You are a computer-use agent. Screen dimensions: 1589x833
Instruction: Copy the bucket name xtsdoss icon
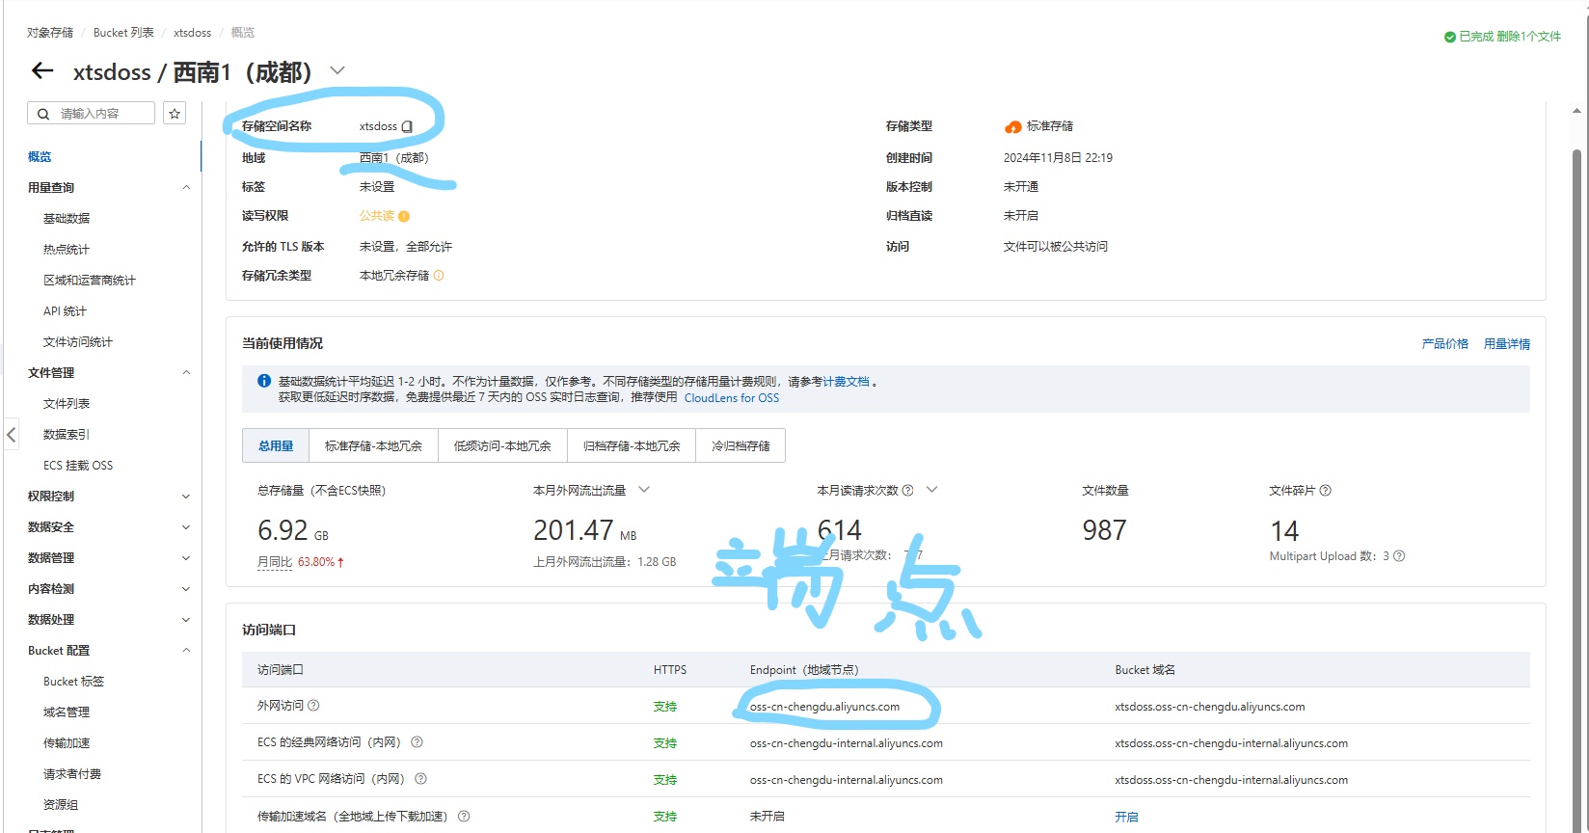click(x=407, y=126)
